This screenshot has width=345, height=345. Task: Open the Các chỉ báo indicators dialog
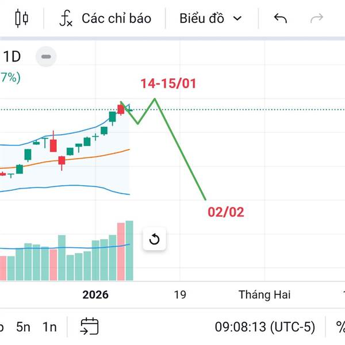coord(106,18)
